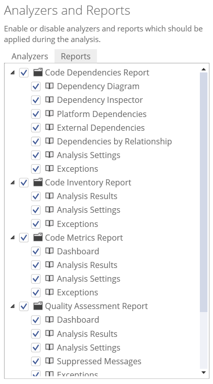Collapse the Quality Assessment Report node

pos(13,306)
